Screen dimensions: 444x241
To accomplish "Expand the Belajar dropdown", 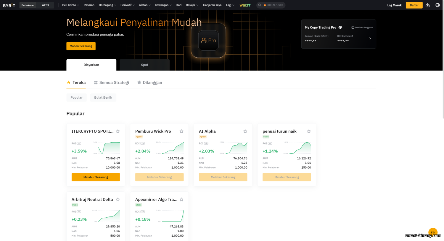I will tap(192, 5).
